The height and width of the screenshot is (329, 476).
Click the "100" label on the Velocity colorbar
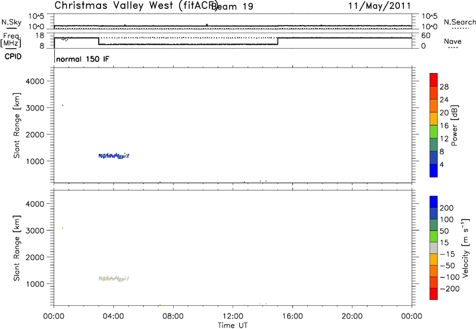(447, 220)
